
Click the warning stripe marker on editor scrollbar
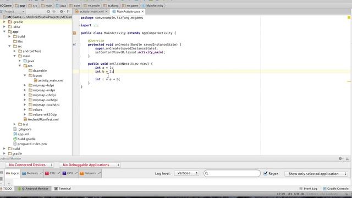pos(349,81)
